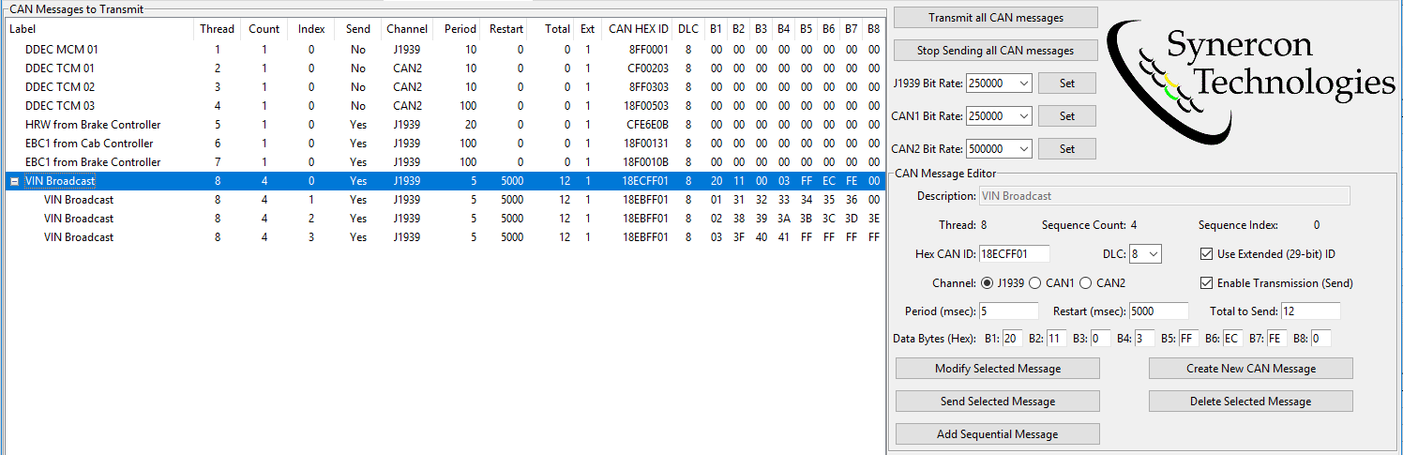The width and height of the screenshot is (1403, 455).
Task: Click the B6 data byte field
Action: point(1233,339)
